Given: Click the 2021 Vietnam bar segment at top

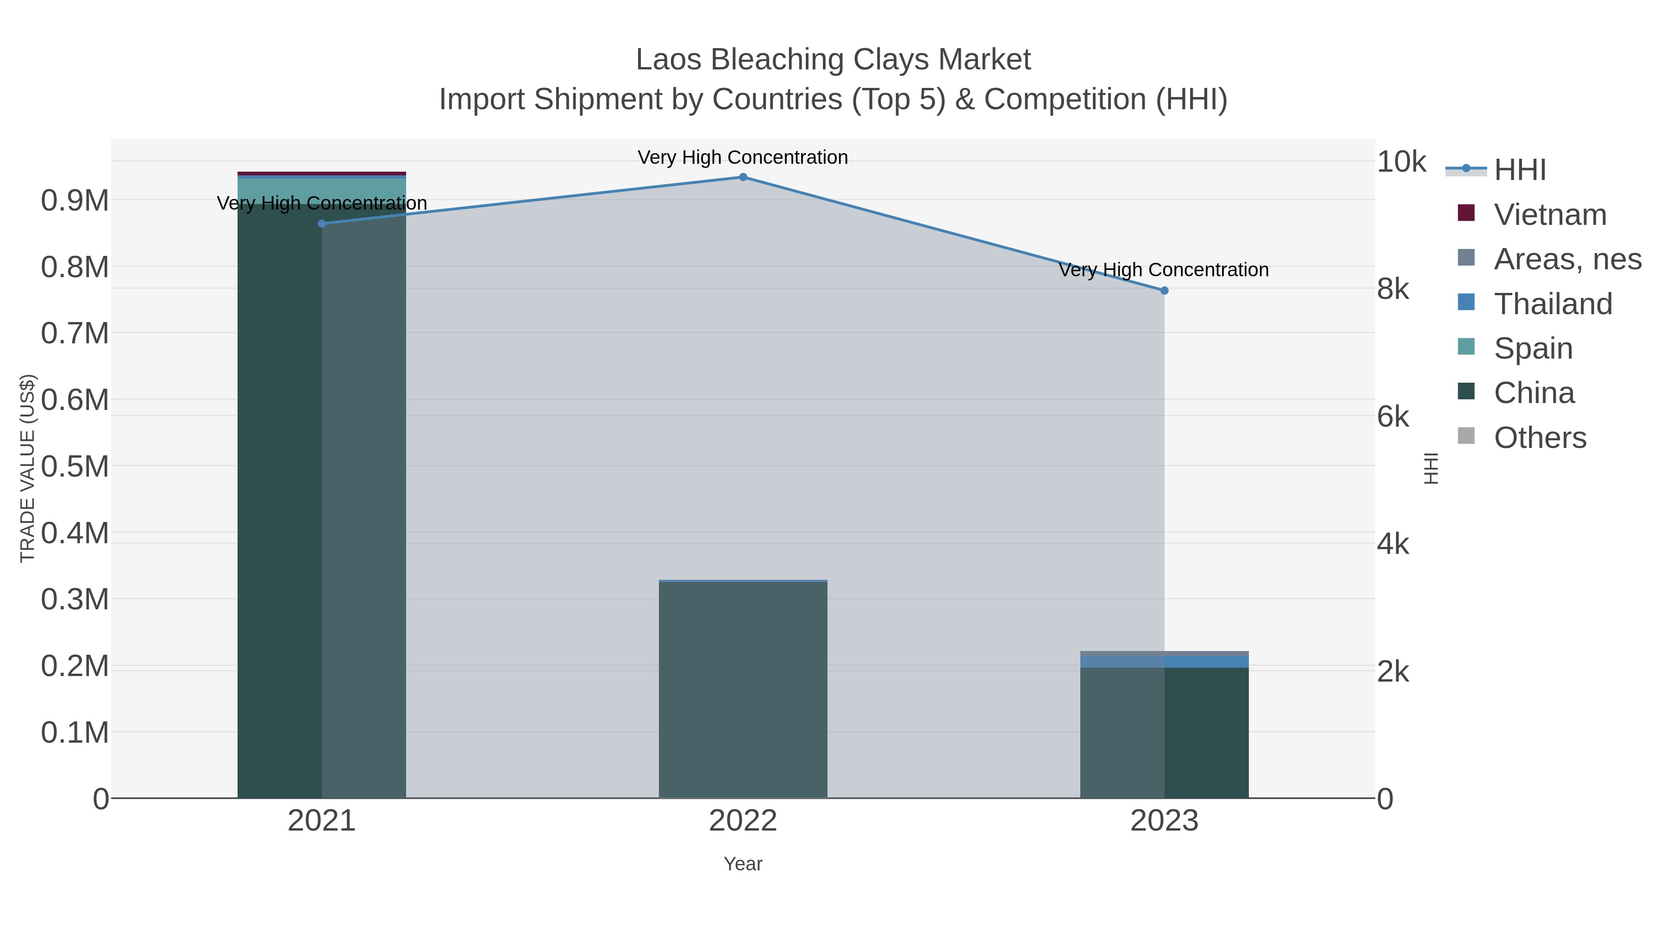Looking at the screenshot, I should click(x=322, y=174).
